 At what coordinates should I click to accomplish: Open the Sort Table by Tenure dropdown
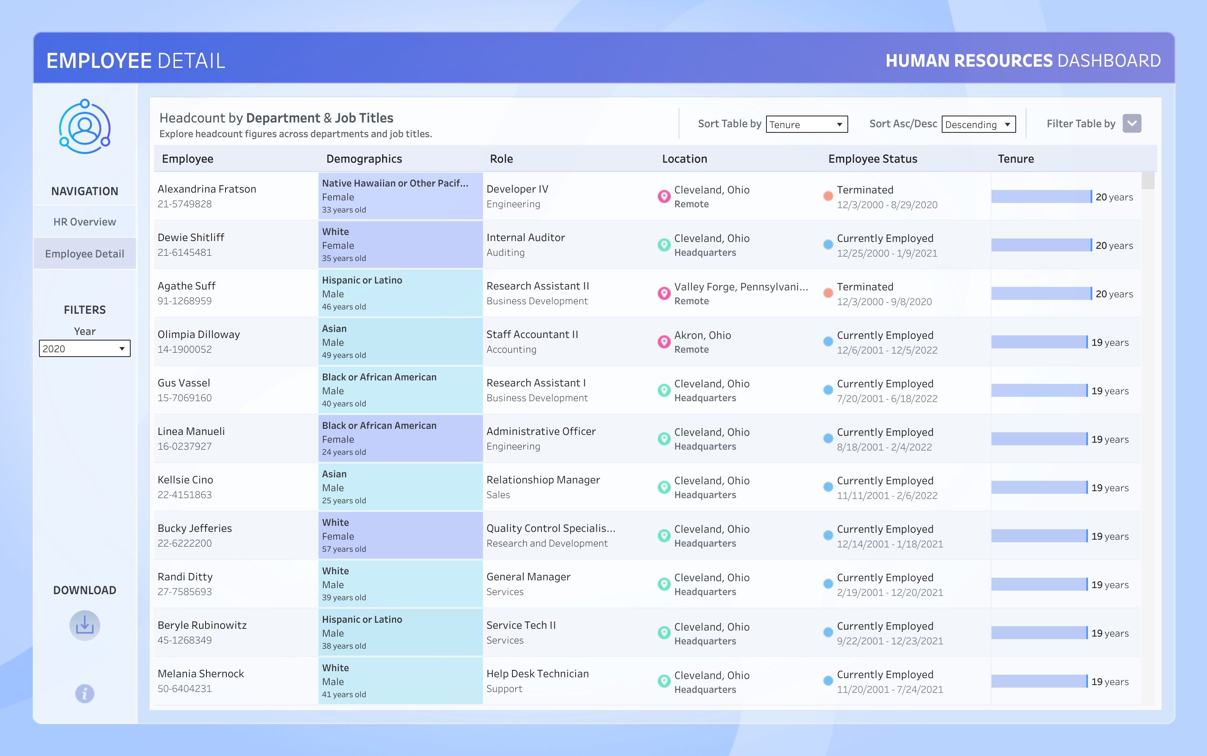point(806,125)
